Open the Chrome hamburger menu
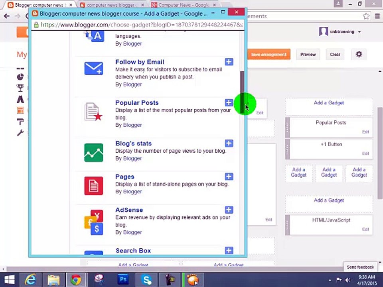 [x=377, y=16]
